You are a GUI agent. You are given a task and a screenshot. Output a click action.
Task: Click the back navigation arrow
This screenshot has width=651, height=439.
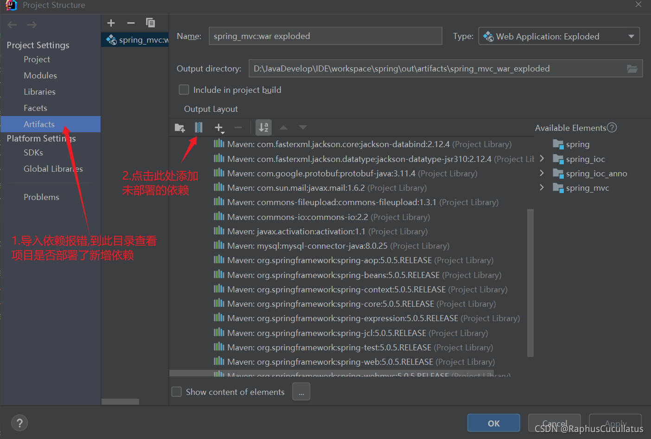click(x=12, y=25)
